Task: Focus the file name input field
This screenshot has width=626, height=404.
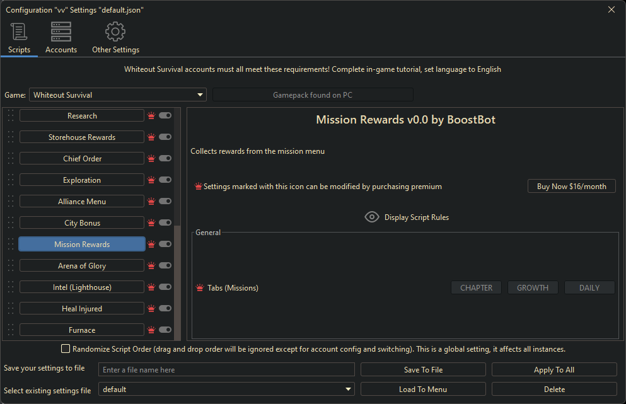Action: click(226, 369)
